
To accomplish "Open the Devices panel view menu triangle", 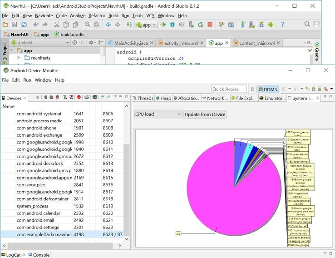I will (115, 96).
